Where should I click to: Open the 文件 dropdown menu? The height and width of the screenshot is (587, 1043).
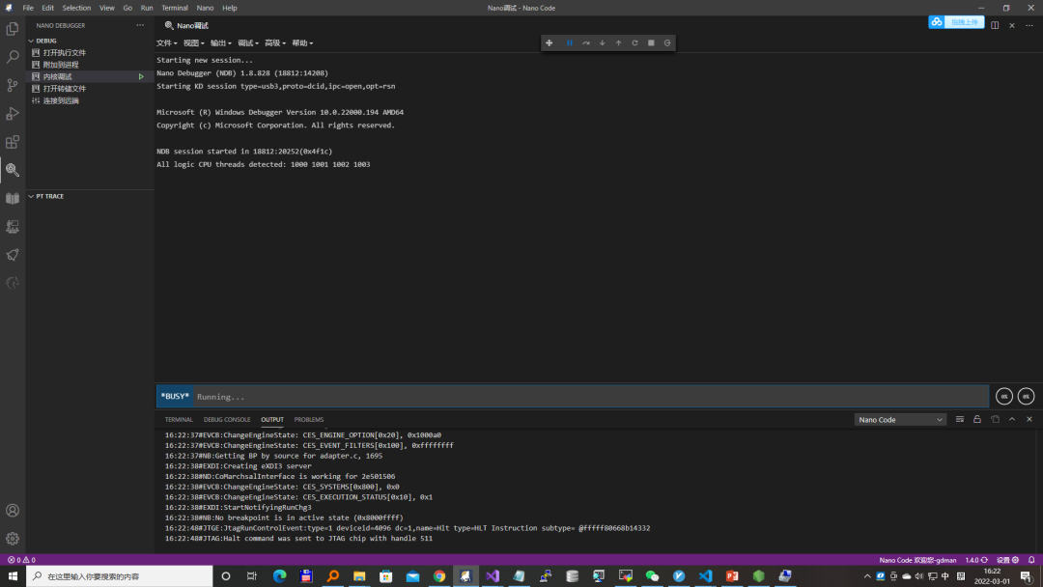pos(166,43)
